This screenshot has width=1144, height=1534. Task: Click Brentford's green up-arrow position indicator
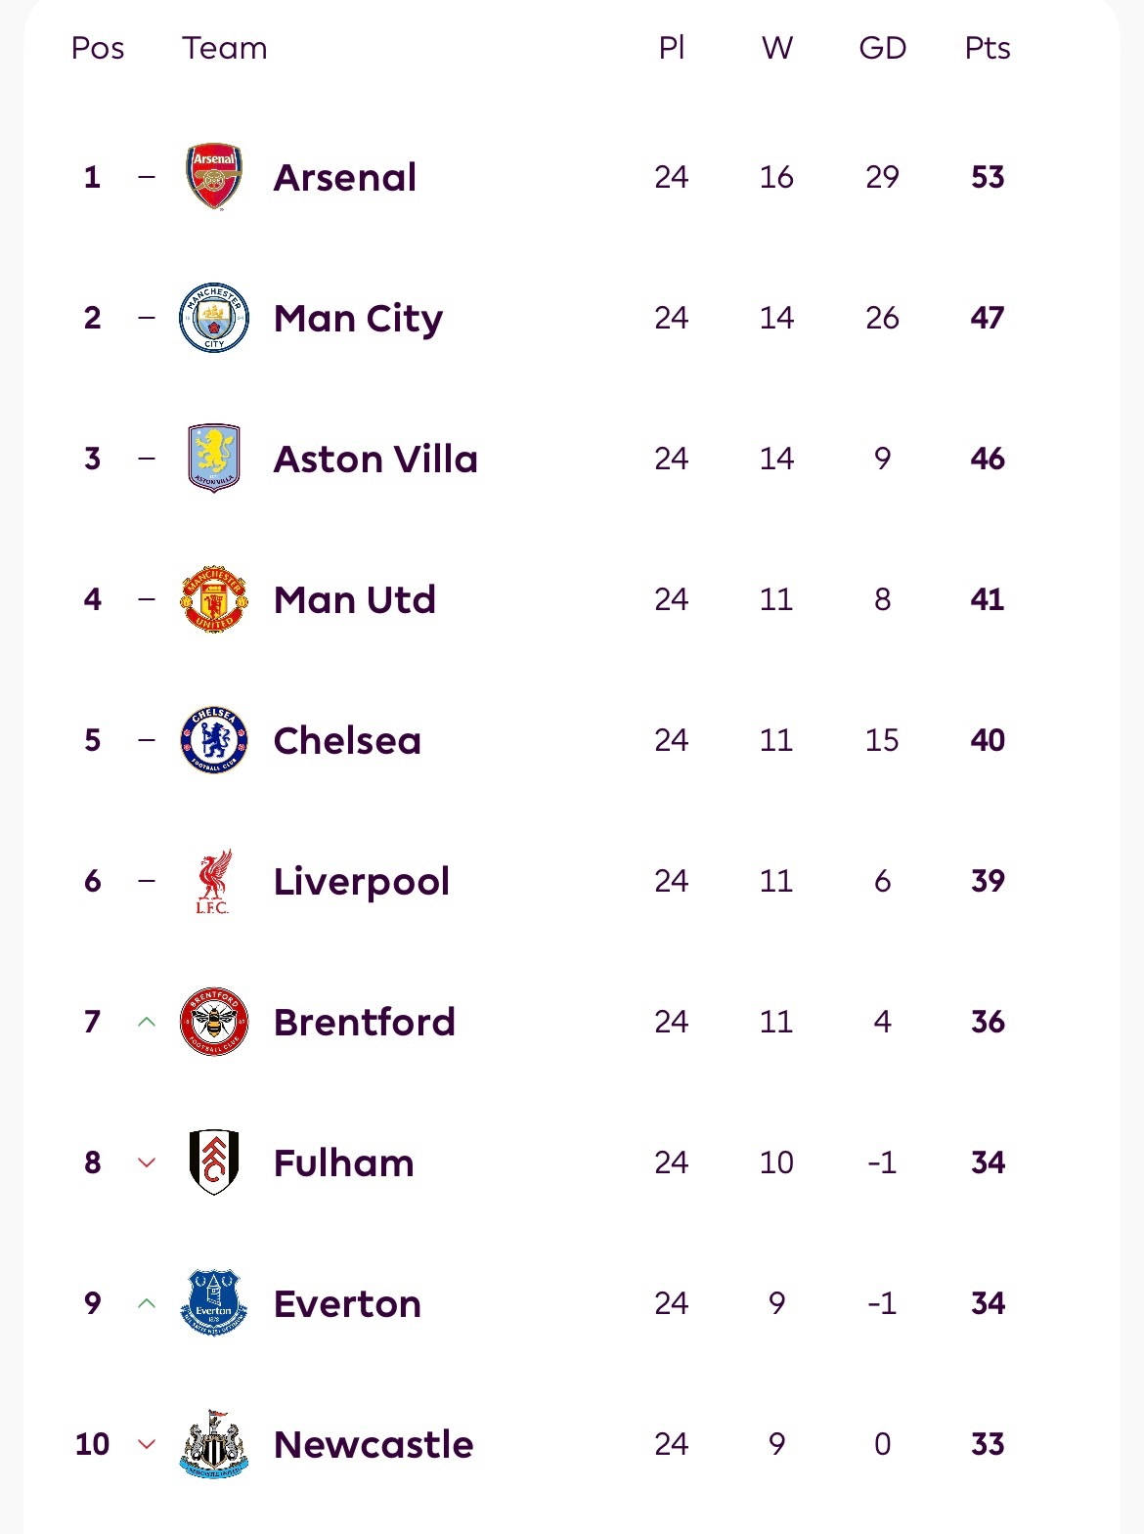coord(147,1022)
